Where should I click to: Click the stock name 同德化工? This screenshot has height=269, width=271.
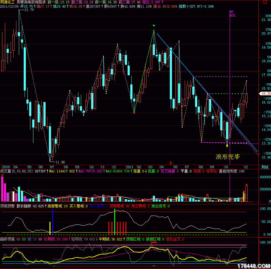(7, 2)
